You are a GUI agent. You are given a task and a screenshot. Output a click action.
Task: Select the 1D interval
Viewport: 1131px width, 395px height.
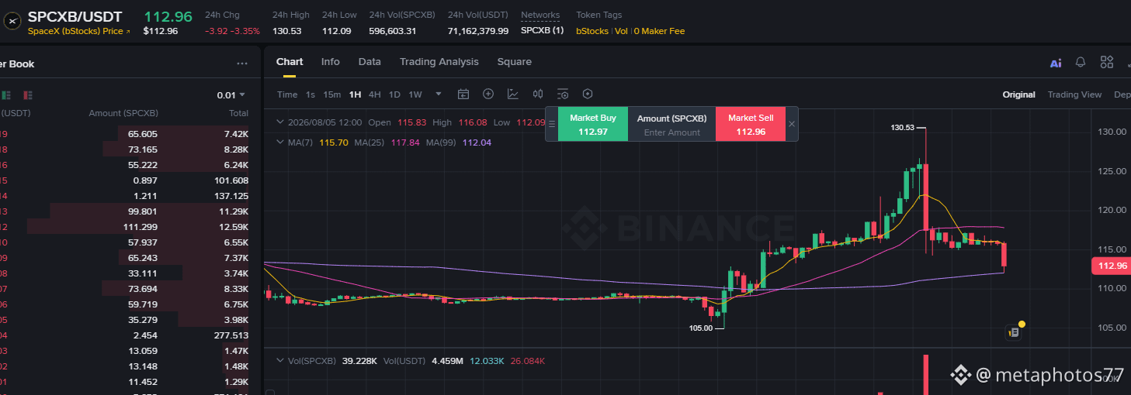[x=394, y=94]
